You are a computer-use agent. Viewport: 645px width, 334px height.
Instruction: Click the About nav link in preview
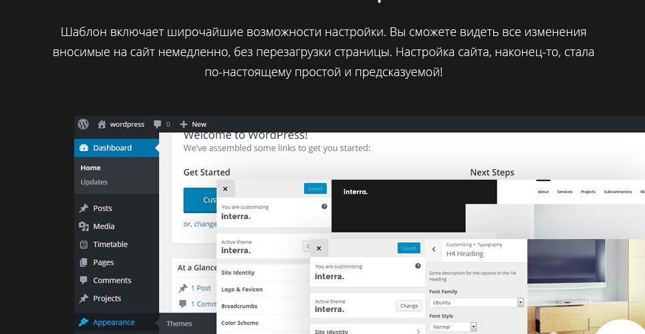(543, 192)
